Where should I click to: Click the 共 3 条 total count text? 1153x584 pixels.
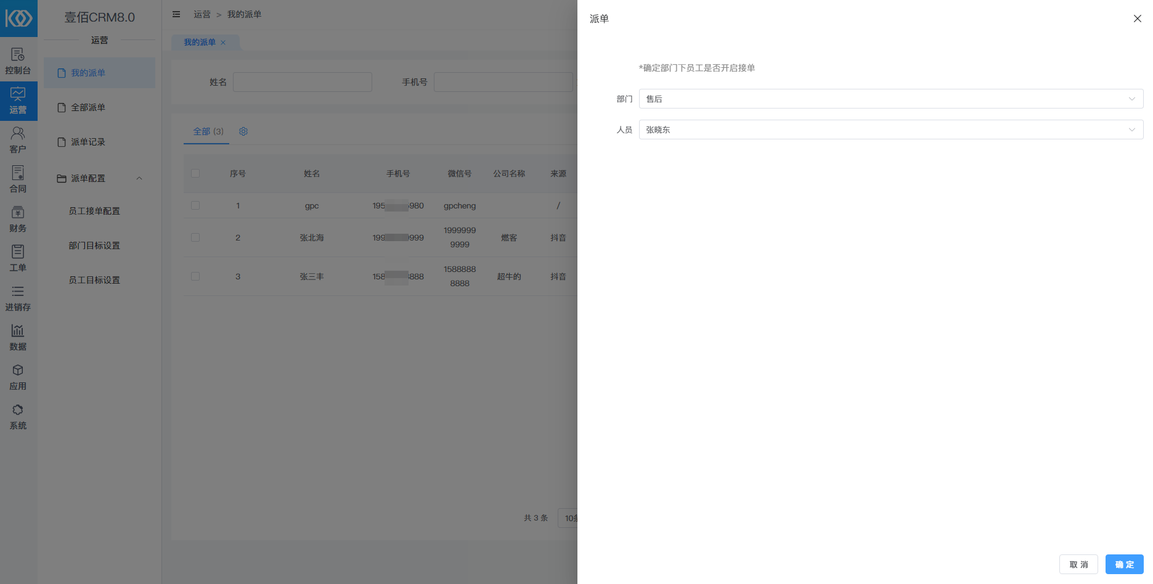coord(536,518)
